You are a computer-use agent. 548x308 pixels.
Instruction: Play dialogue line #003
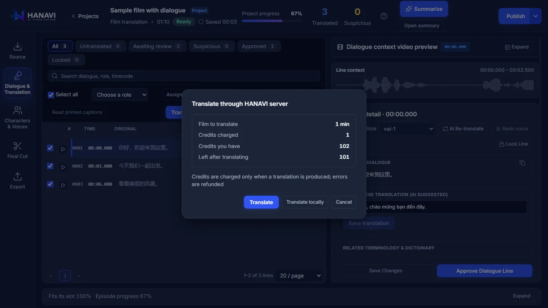click(x=63, y=185)
